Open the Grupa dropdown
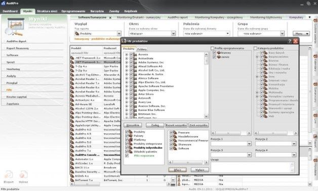 282,33
